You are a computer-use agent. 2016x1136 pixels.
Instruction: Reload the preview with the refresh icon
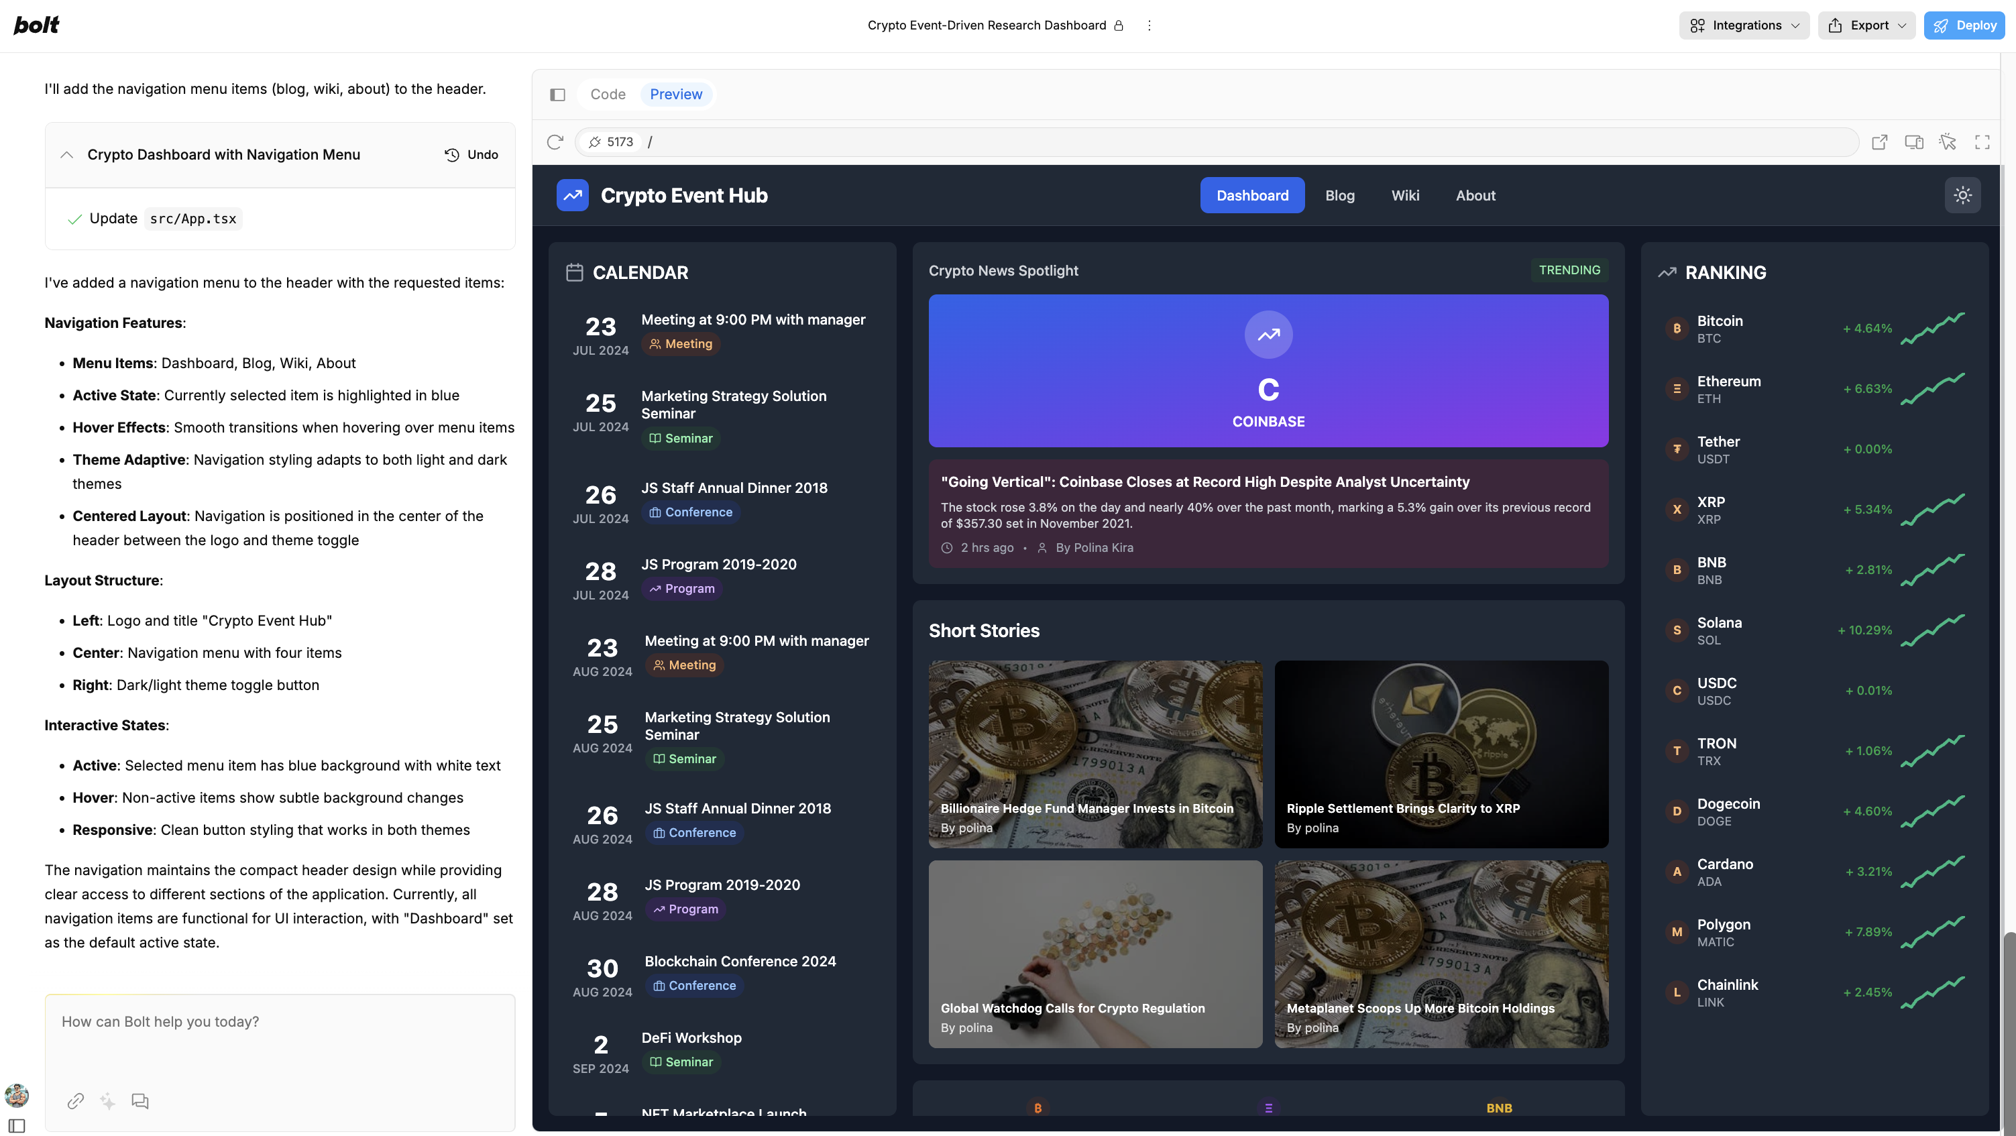555,141
